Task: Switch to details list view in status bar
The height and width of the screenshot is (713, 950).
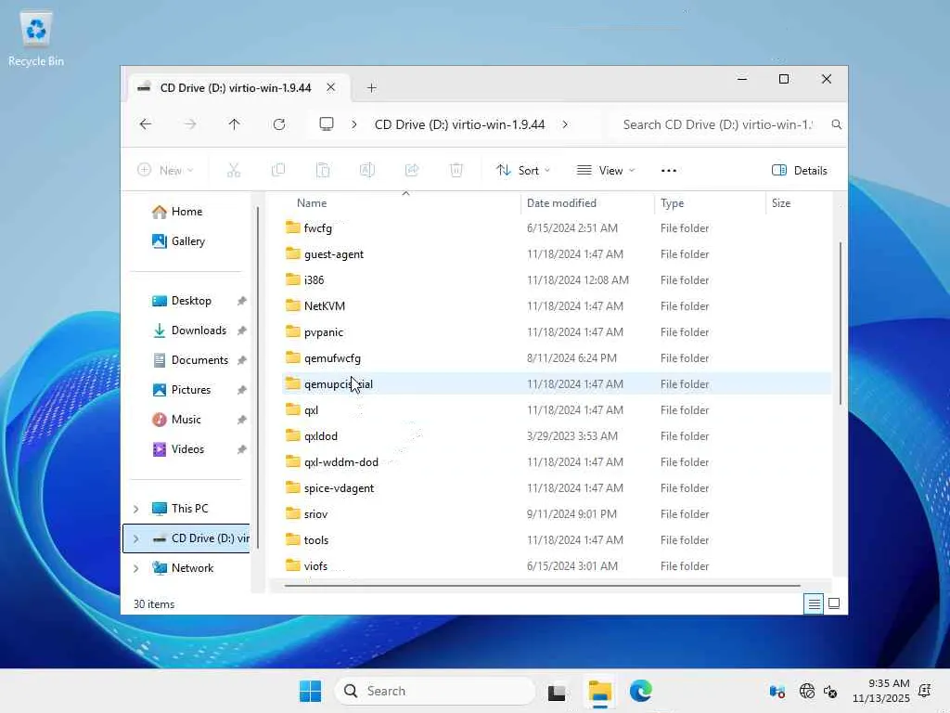Action: tap(814, 603)
